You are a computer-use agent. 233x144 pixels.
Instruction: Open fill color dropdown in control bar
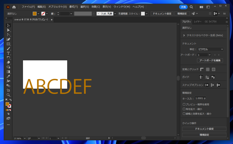click(x=38, y=14)
